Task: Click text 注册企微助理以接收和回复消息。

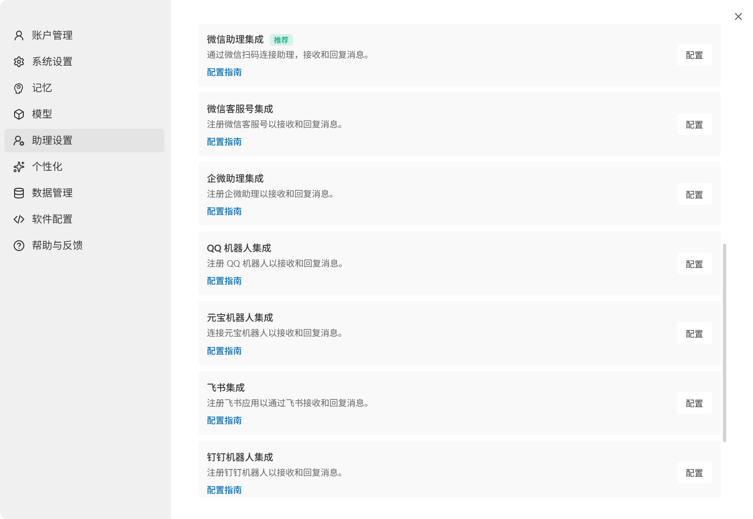Action: [272, 194]
